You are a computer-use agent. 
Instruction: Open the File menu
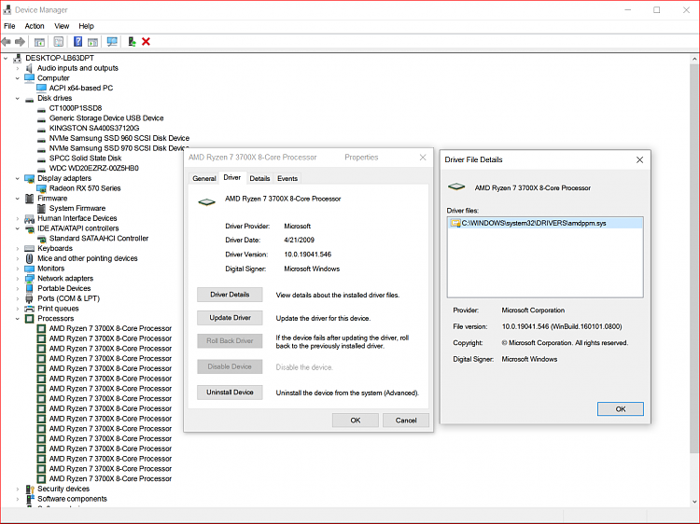pos(9,26)
